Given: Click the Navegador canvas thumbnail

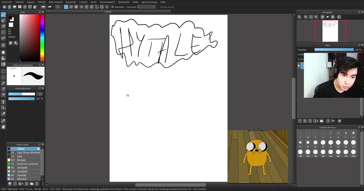Looking at the screenshot, I should click(330, 31).
